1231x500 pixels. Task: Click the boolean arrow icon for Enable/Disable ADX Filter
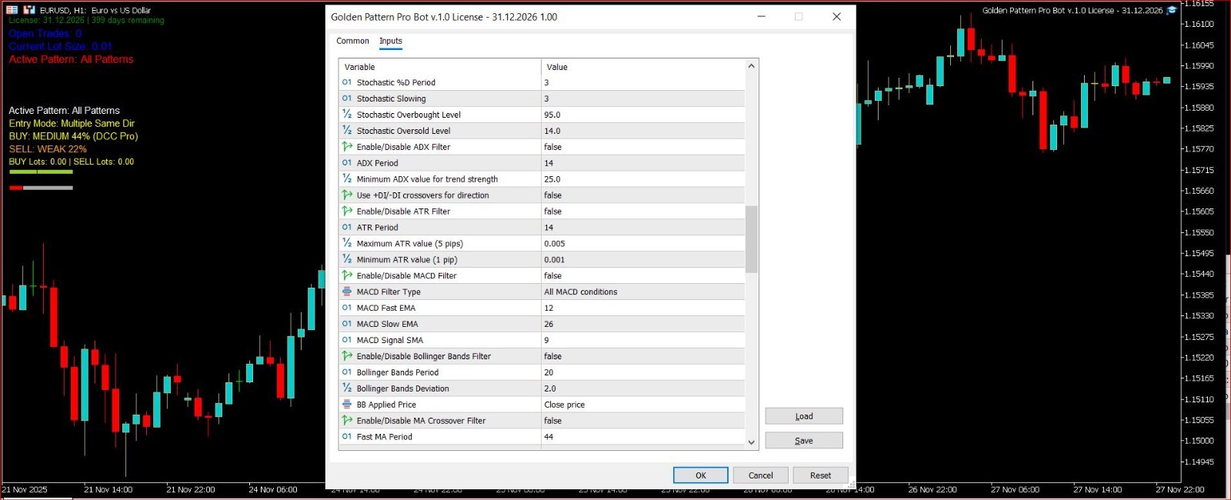point(347,147)
